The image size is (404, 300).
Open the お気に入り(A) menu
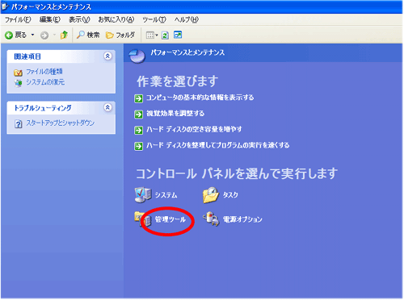pyautogui.click(x=116, y=19)
